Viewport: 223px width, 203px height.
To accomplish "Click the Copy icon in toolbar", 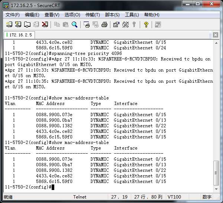I will 57,24.
